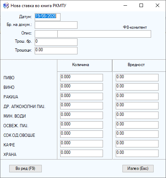Viewport: 166px width, 178px height.
Task: Select СОК ОД ОВОШЈЕ Количина field
Action: pyautogui.click(x=81, y=134)
